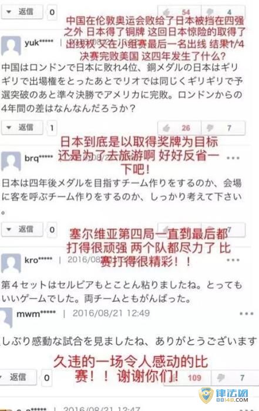The height and width of the screenshot is (411, 259).
Task: Click brq user avatar icon
Action: (x=11, y=161)
